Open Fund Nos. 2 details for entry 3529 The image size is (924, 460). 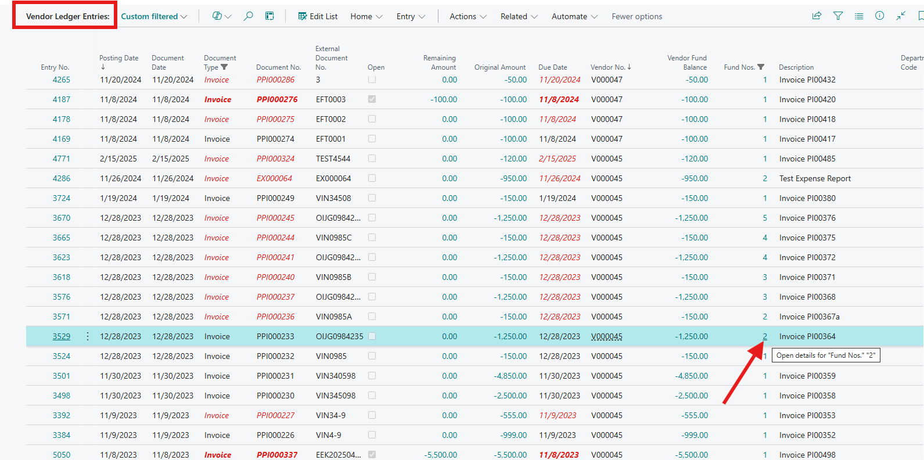[x=765, y=336]
